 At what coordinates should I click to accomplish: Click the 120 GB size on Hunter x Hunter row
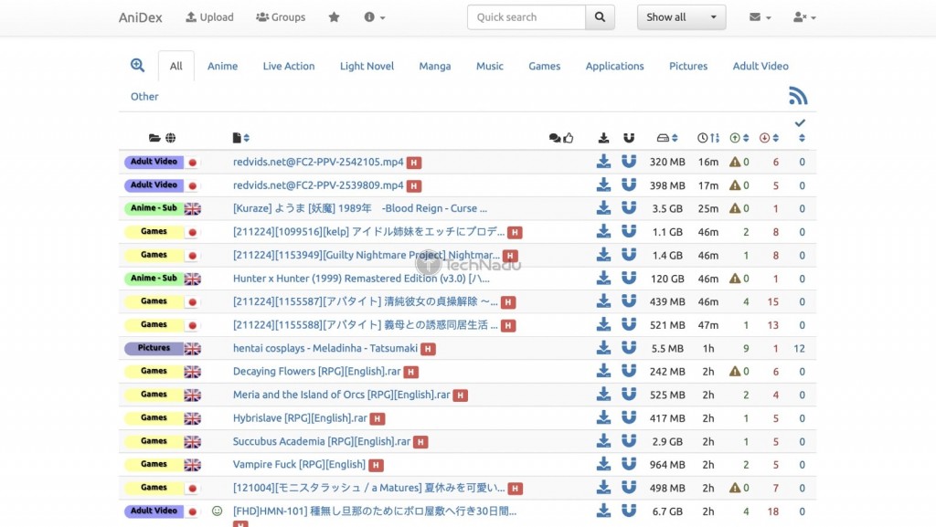tap(666, 279)
